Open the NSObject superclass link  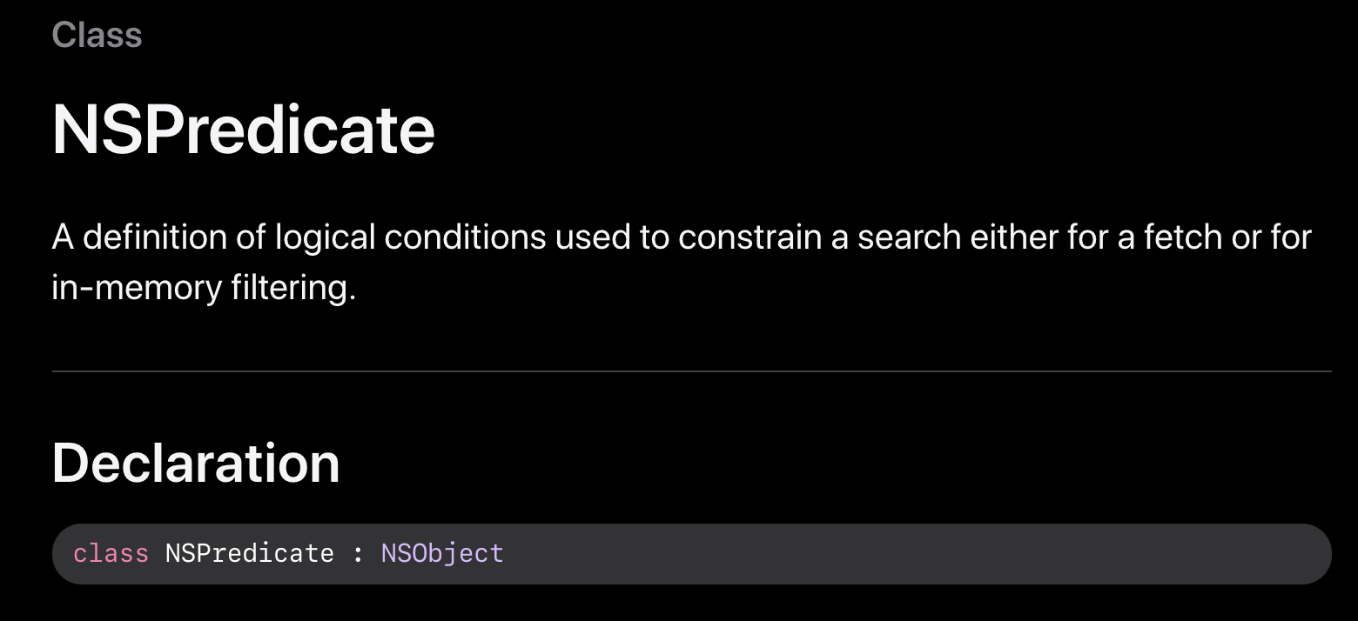[x=442, y=553]
